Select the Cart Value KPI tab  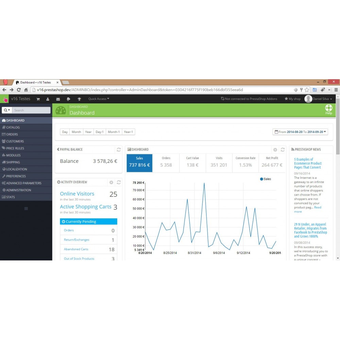coord(192,163)
